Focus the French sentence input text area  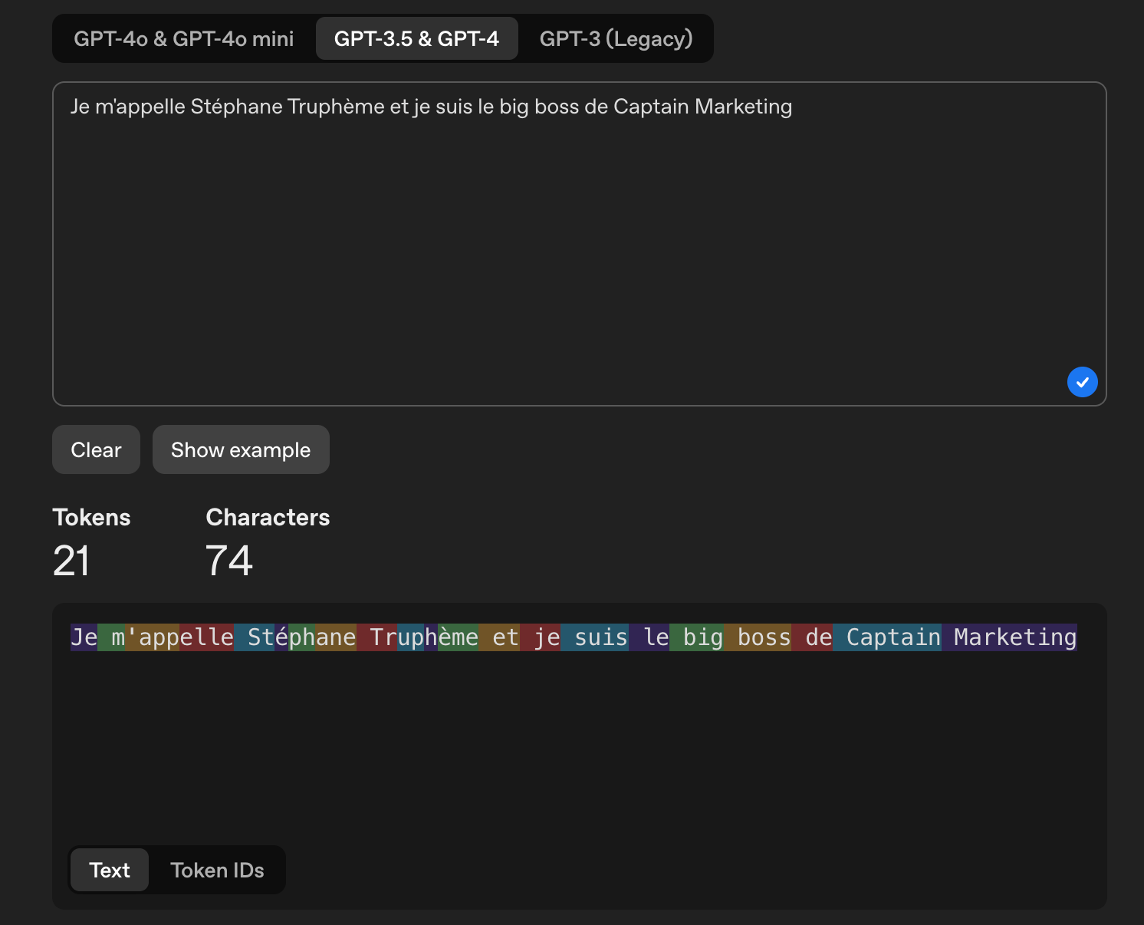click(579, 244)
